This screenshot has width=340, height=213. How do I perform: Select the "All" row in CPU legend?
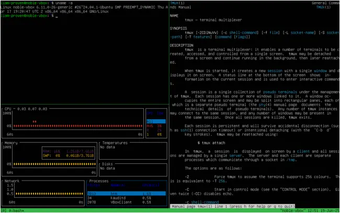point(156,121)
